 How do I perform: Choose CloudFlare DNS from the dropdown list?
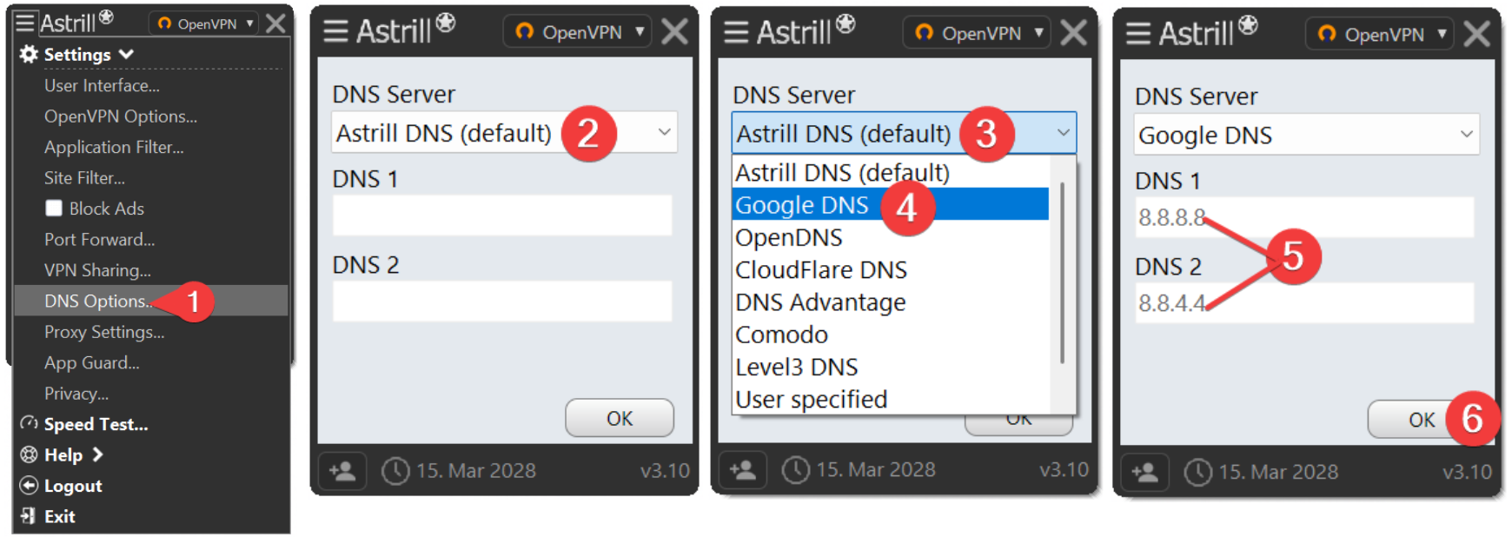(891, 269)
